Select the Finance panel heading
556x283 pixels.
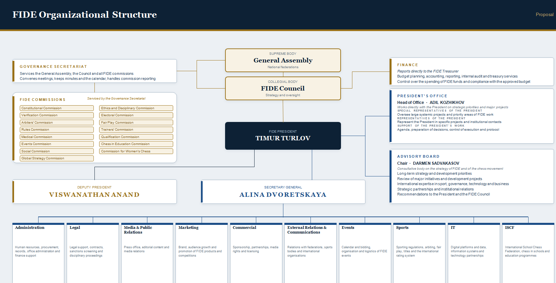(x=408, y=65)
